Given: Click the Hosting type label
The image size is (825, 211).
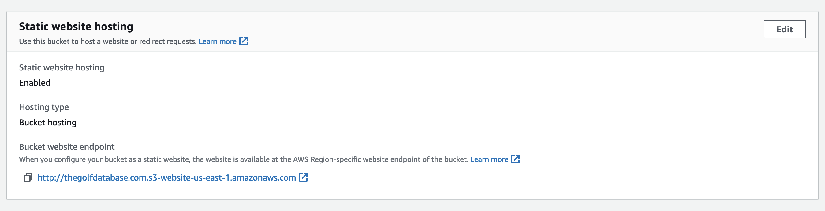Looking at the screenshot, I should 44,107.
